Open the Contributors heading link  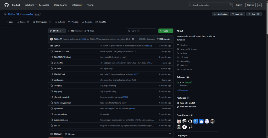coord(183,115)
